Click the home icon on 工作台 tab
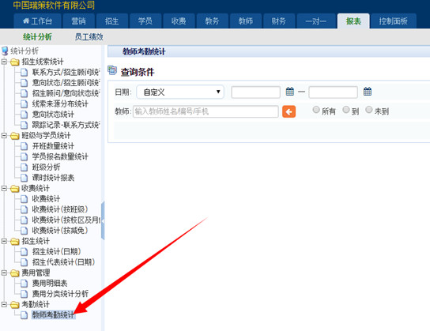This screenshot has width=430, height=331. 26,21
